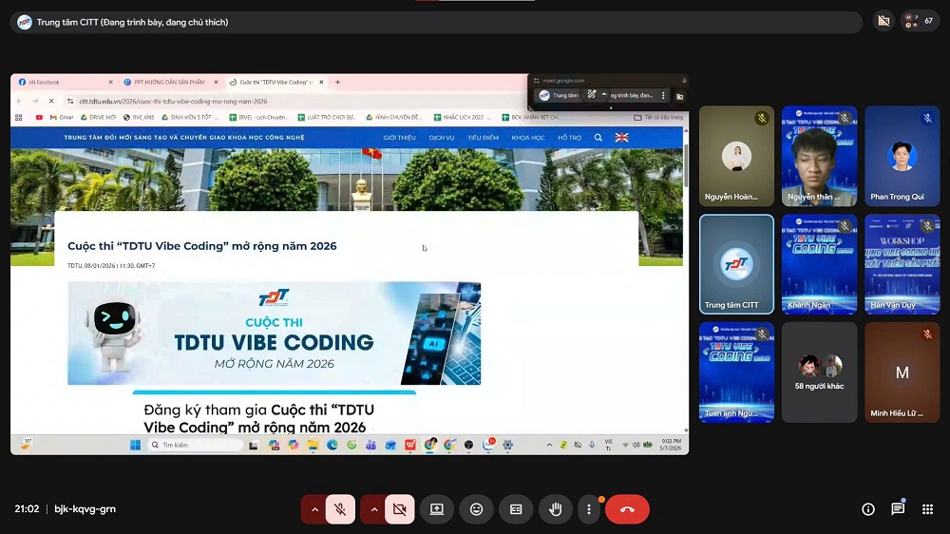
Task: Open File Explorer in shared taskbar
Action: click(x=313, y=445)
